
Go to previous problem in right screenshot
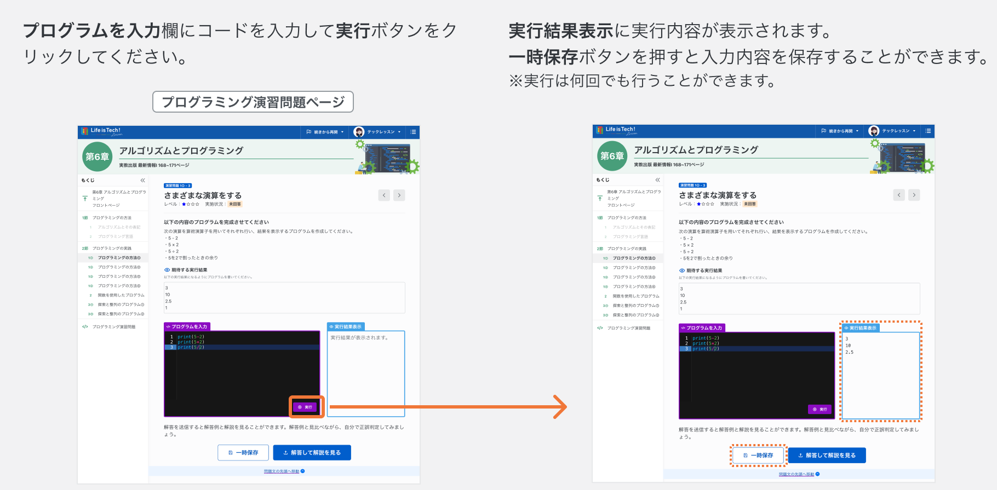tap(899, 195)
